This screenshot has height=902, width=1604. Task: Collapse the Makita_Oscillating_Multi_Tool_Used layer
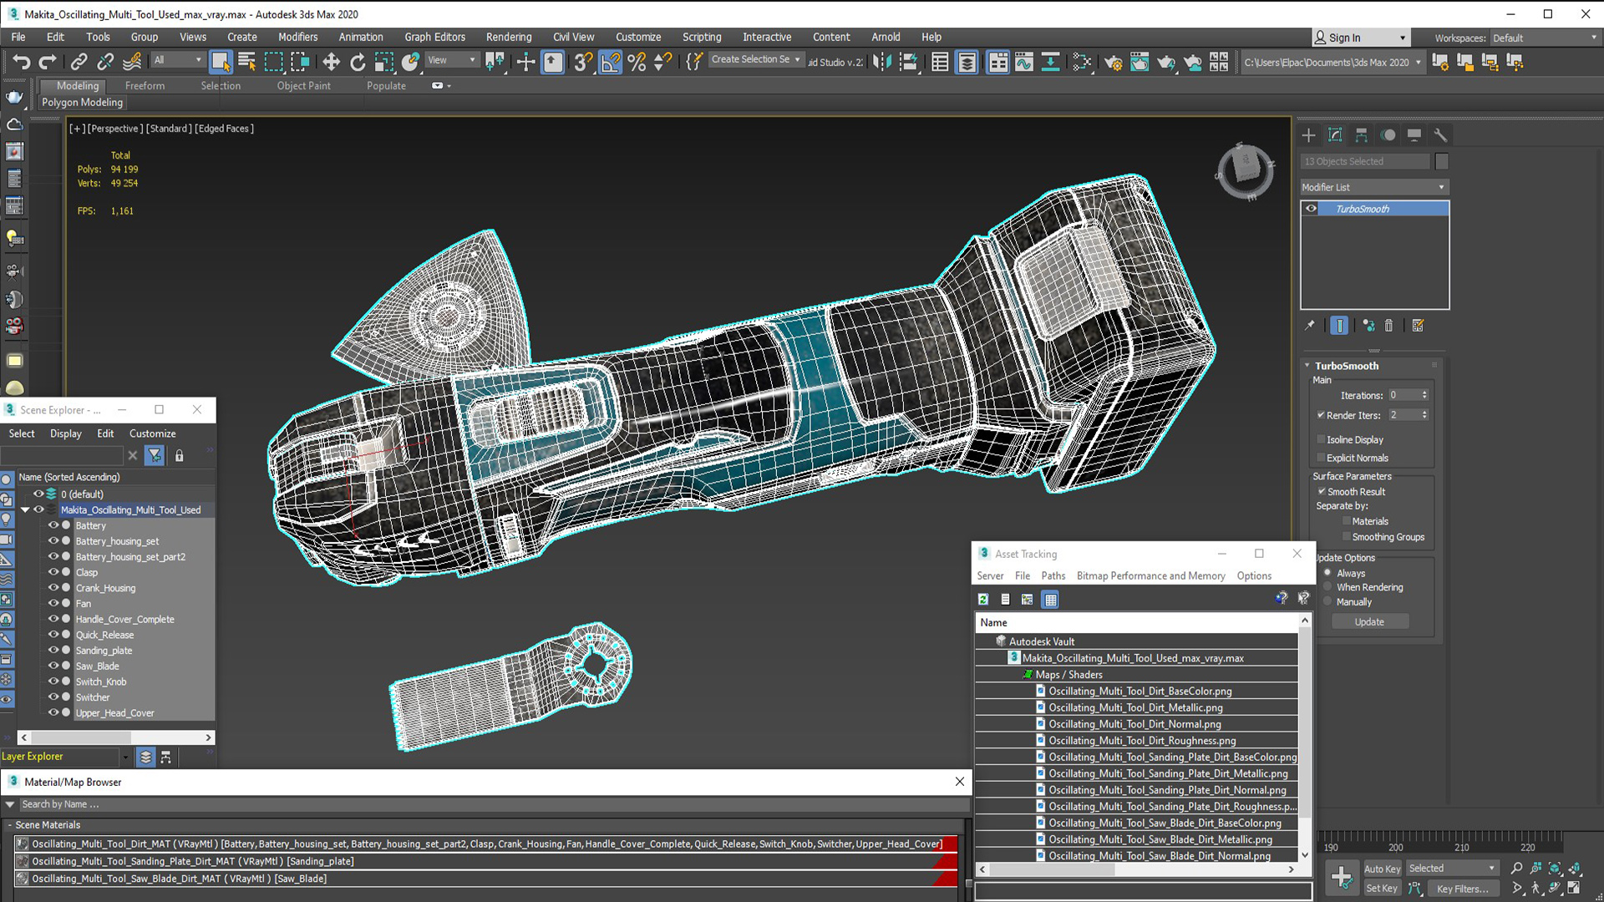tap(25, 509)
